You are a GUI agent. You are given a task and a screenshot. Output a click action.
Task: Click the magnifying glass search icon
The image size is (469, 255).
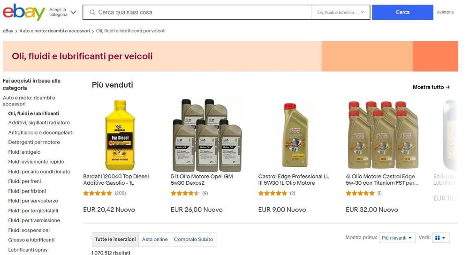[92, 12]
